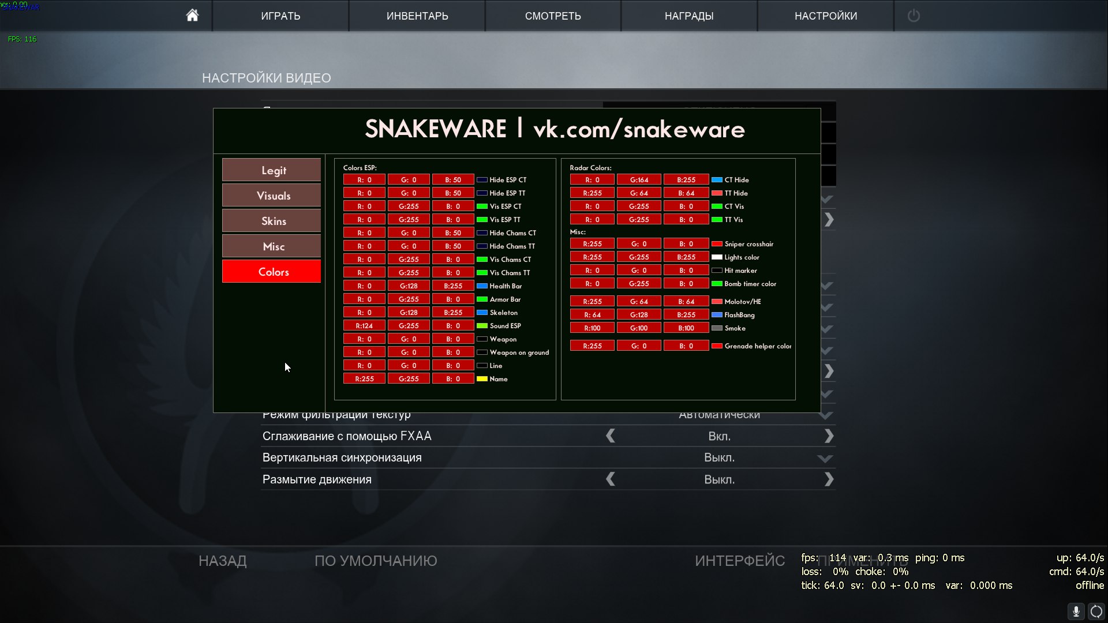Click Hide ESP CT color swatch

pos(482,180)
